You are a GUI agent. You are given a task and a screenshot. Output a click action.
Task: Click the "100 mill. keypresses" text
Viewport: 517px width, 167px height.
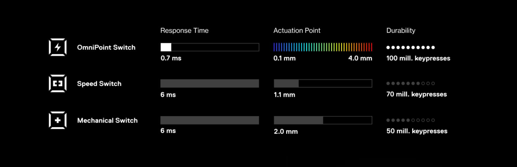[x=418, y=58]
